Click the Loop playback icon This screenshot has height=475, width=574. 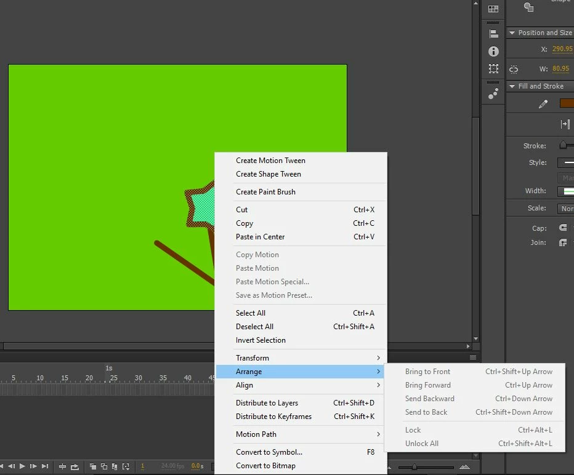click(75, 466)
